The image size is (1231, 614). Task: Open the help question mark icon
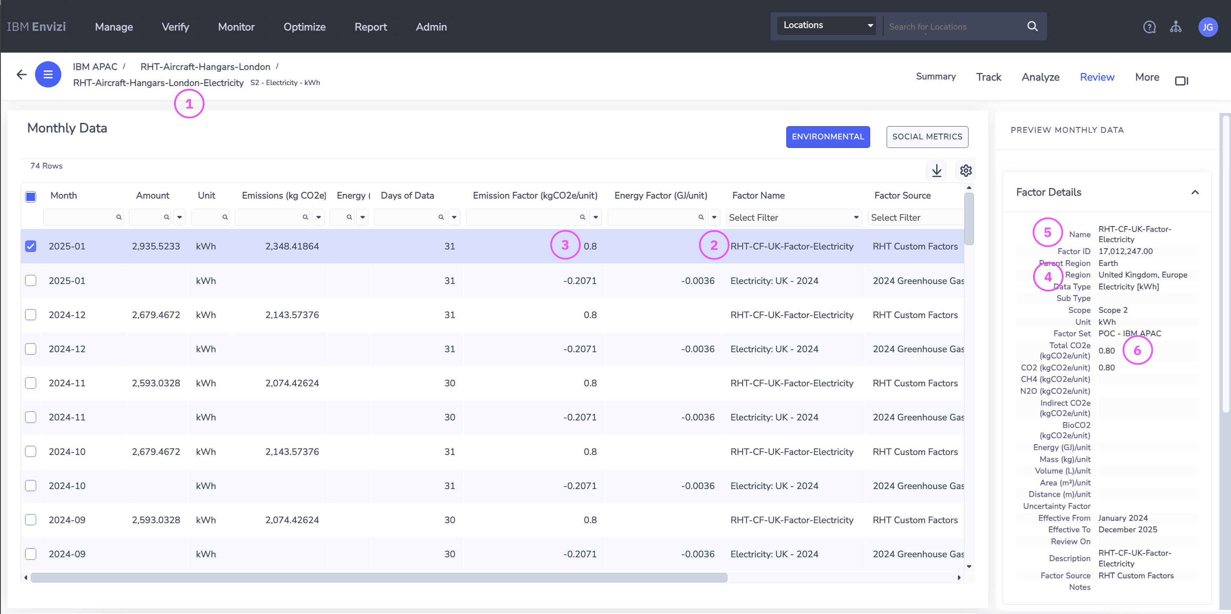click(1149, 27)
